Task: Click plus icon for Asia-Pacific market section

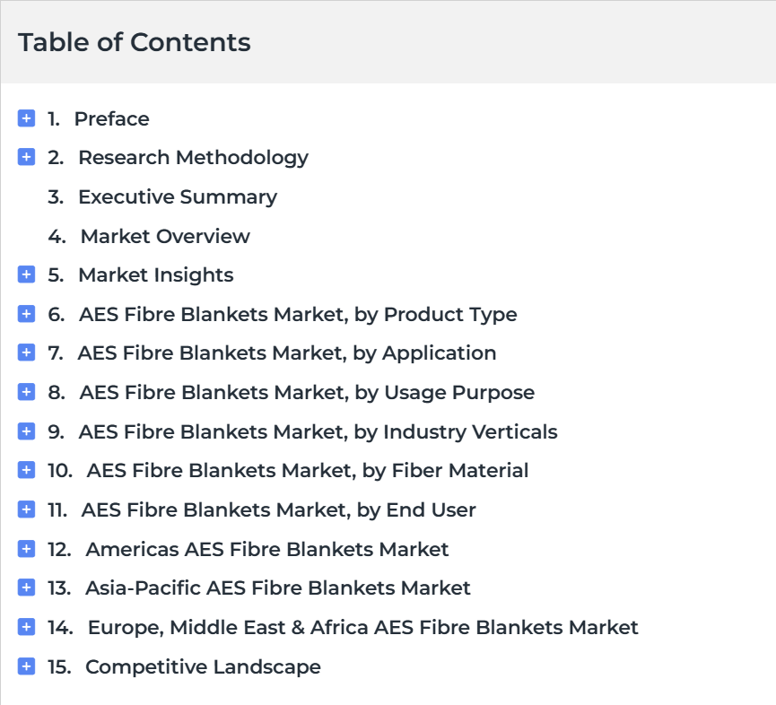Action: point(26,587)
